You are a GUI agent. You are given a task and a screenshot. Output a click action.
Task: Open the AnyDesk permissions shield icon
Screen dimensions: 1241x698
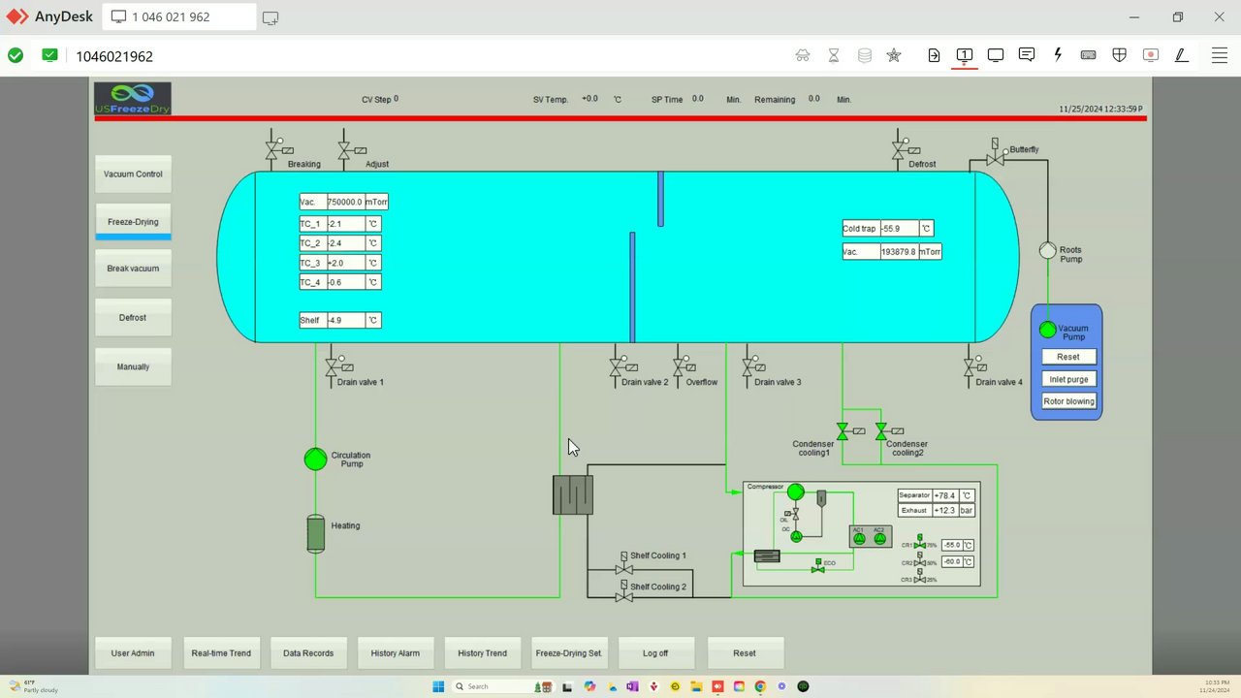1120,55
